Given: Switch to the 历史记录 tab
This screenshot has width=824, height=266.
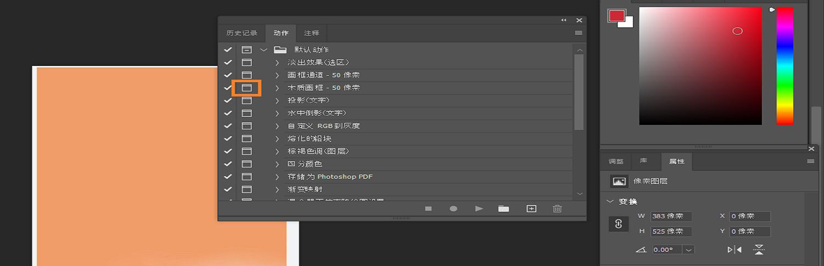Looking at the screenshot, I should (x=242, y=33).
